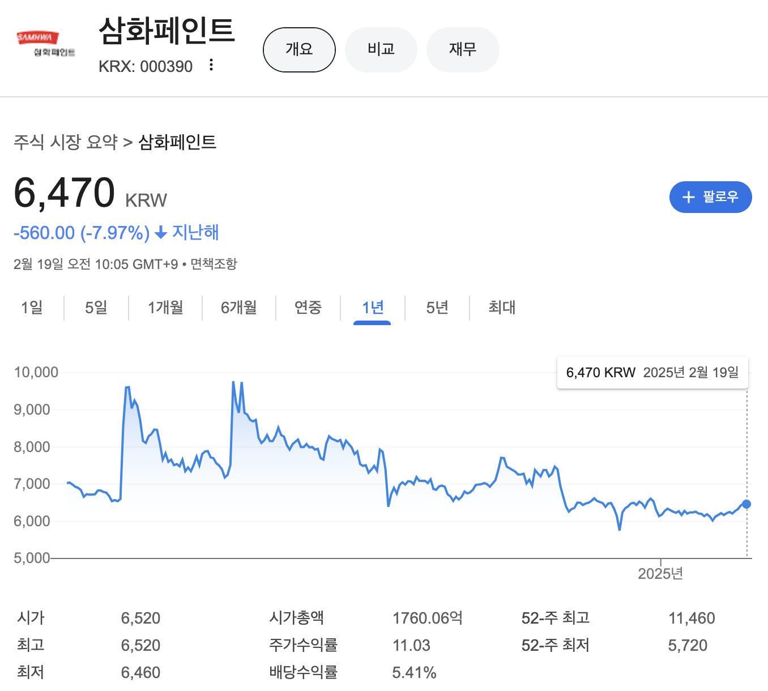
Task: Open the 면책조항 disclaimer link
Action: click(214, 264)
